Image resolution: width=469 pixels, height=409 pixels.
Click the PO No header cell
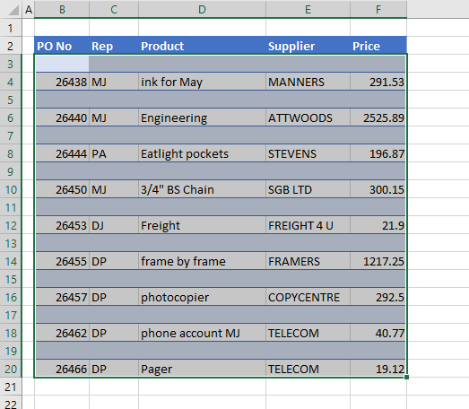pos(62,46)
